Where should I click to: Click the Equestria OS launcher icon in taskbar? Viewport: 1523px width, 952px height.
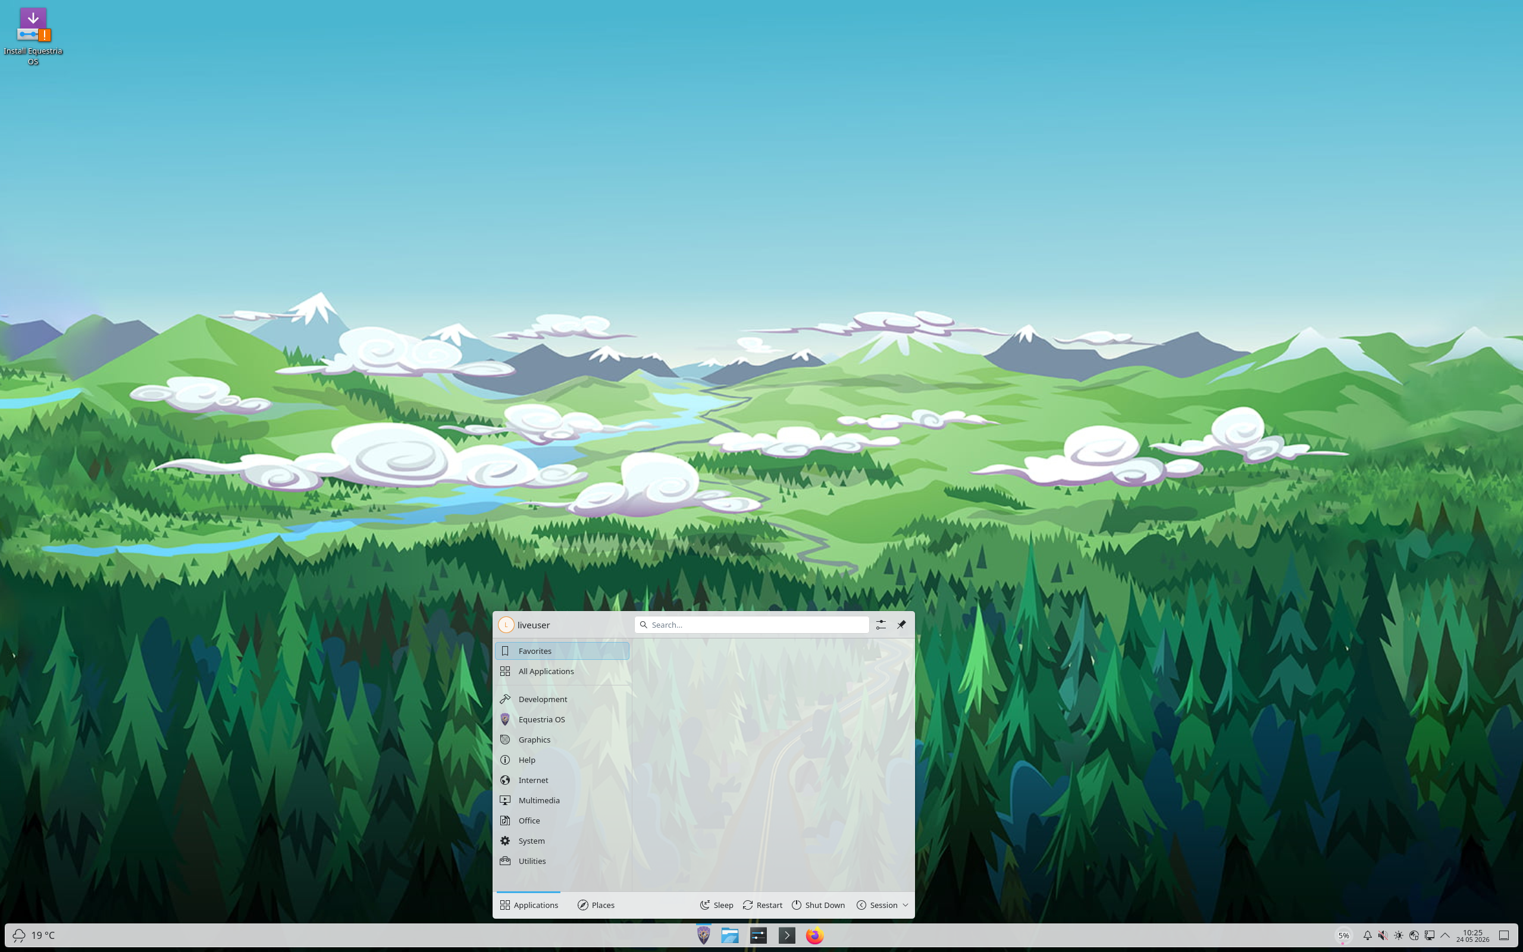tap(704, 935)
